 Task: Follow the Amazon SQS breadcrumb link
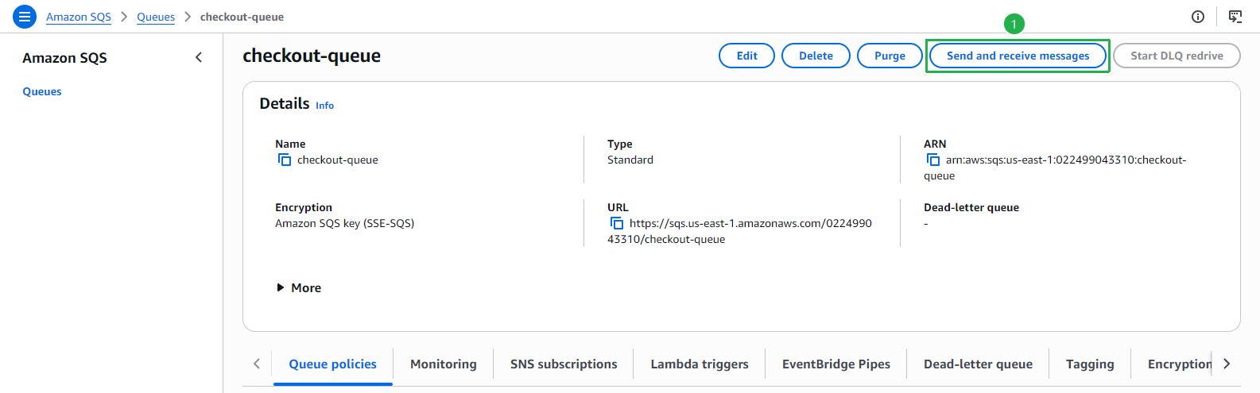79,17
